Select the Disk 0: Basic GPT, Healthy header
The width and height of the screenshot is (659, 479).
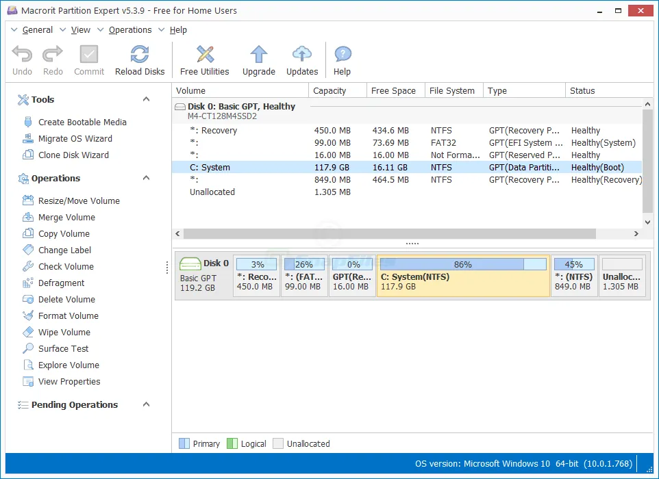point(407,111)
